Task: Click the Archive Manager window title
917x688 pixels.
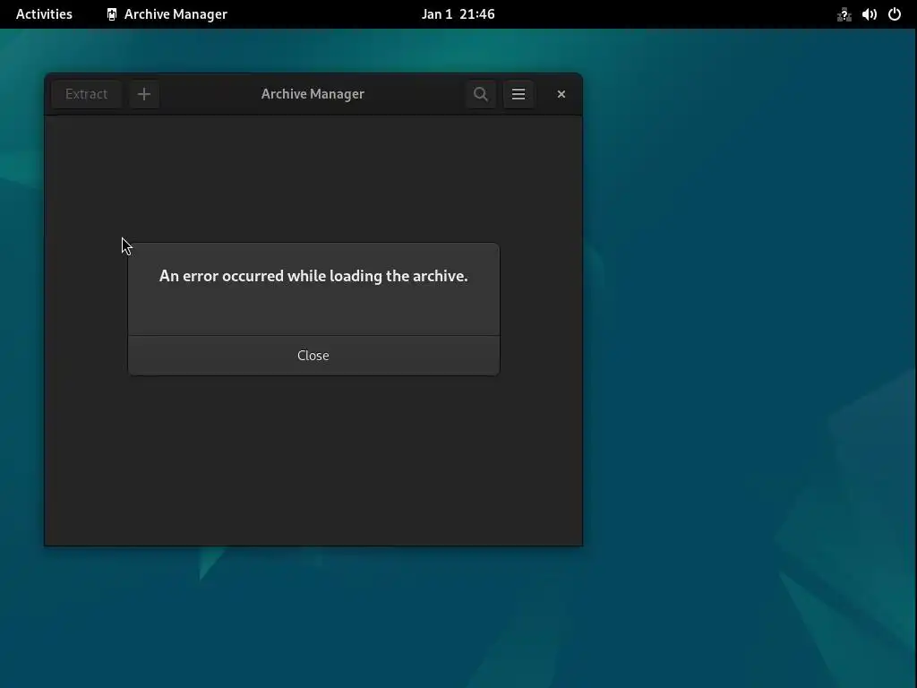Action: (x=313, y=94)
